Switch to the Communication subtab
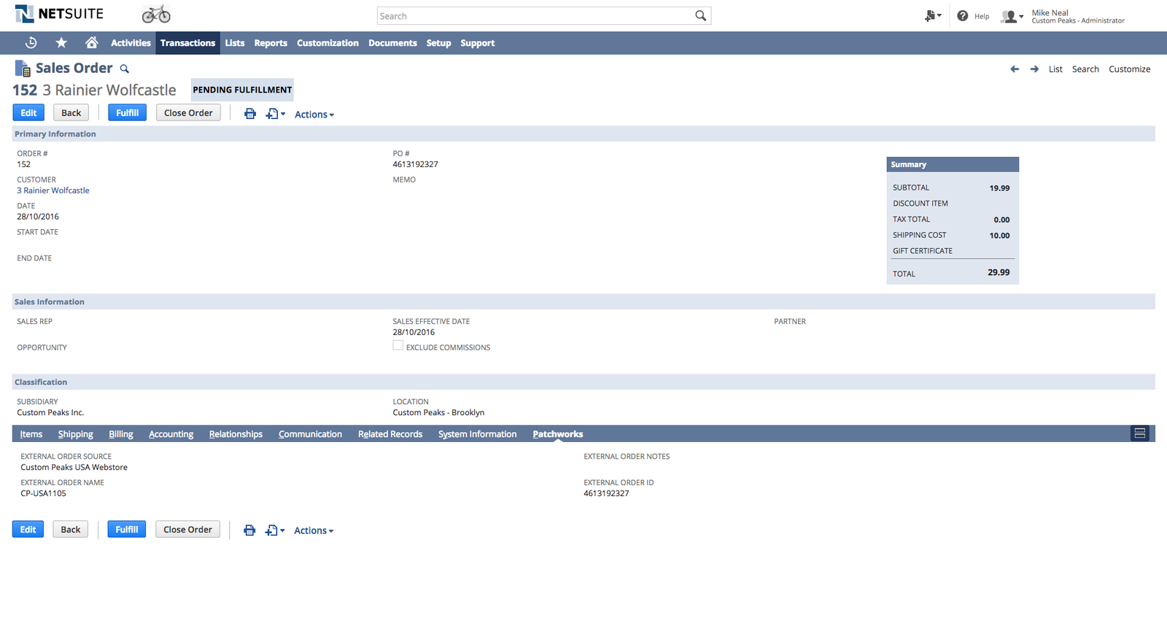 coord(310,434)
